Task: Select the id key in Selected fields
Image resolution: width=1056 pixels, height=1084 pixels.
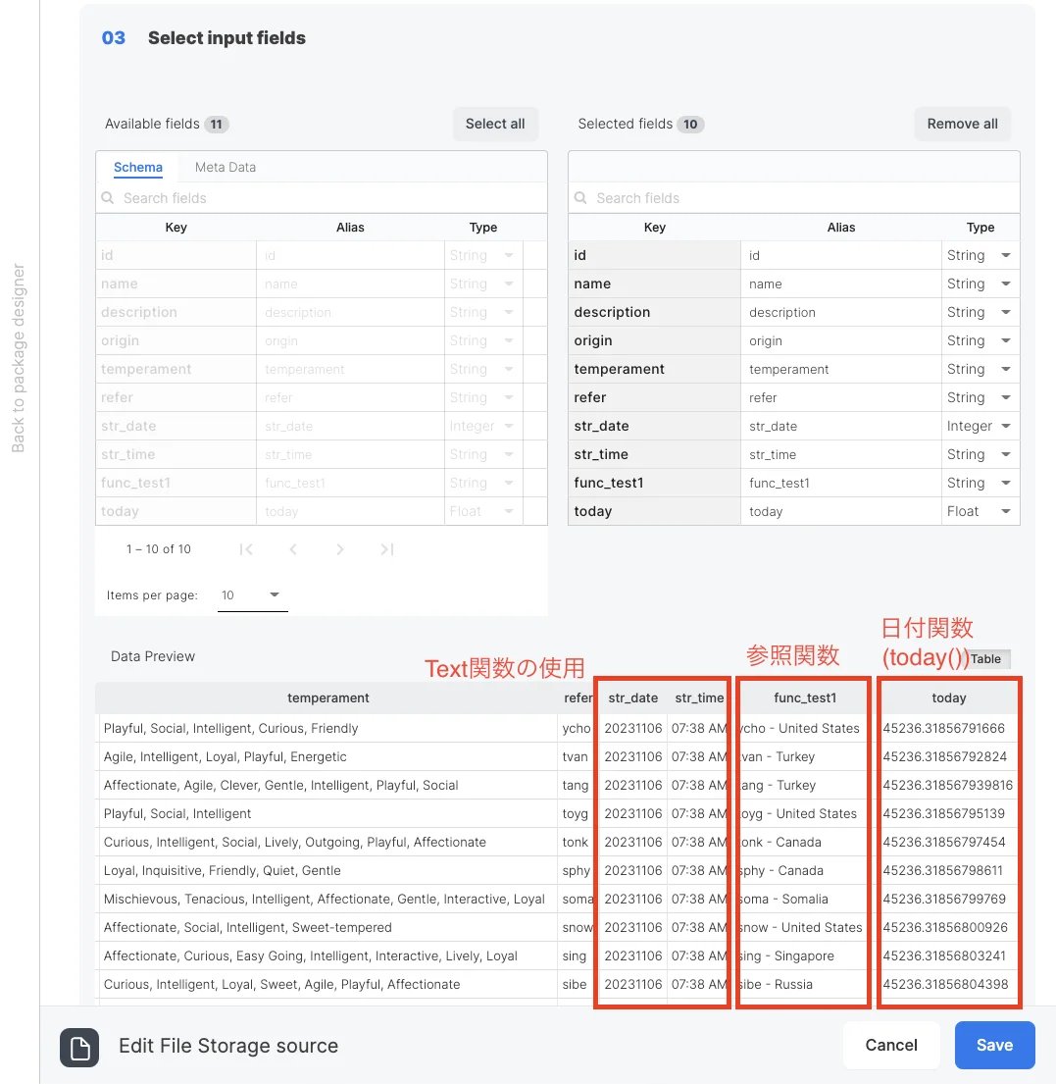Action: [x=654, y=256]
